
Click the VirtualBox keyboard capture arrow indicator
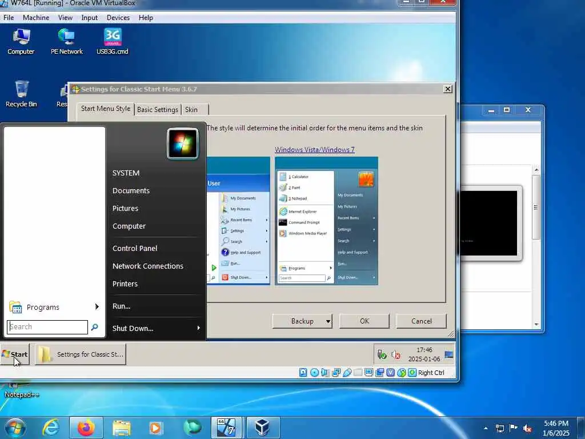click(412, 373)
